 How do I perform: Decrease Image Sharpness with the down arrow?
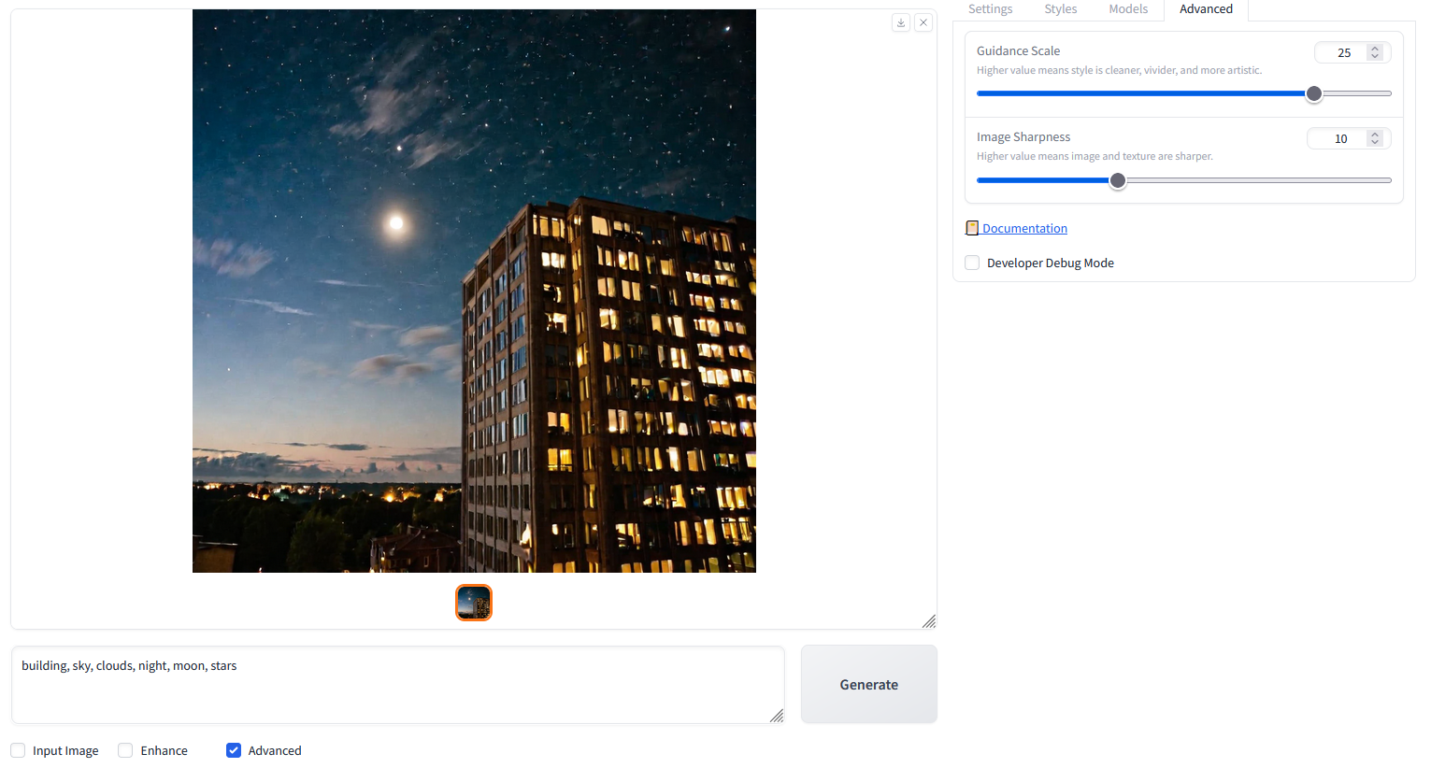(x=1375, y=142)
